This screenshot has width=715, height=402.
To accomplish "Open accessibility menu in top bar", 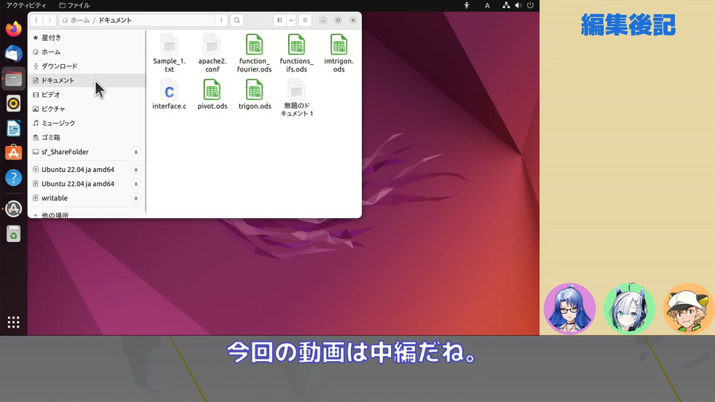I will (466, 5).
